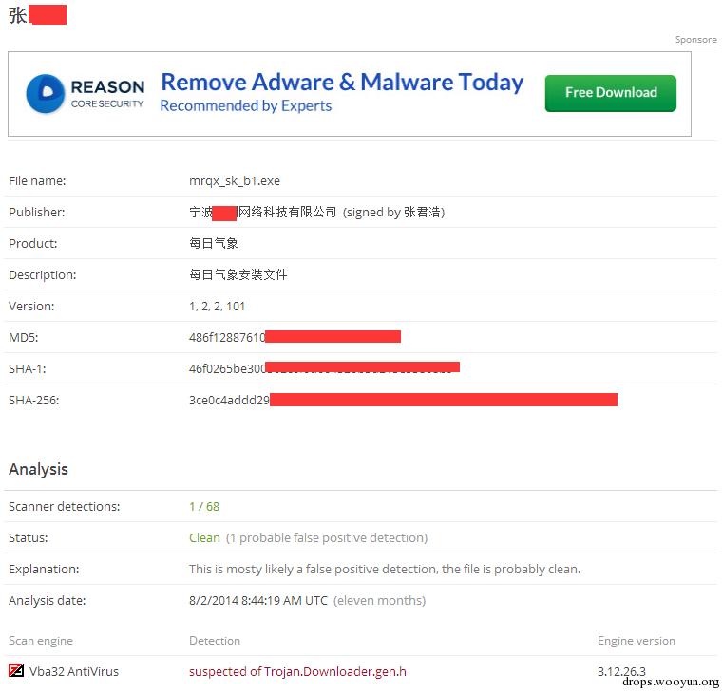The image size is (723, 693).
Task: Select the SHA-256 hash starting 3ce0c4addd29
Action: [229, 400]
